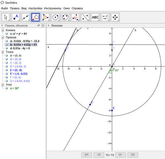Choose the Angle measurement tool
Screen dimensions: 165x159
[75, 17]
